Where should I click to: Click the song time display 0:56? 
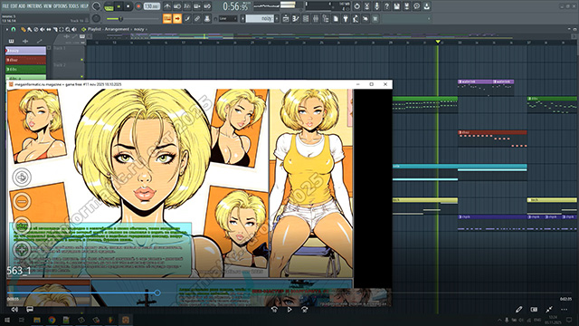tap(235, 6)
